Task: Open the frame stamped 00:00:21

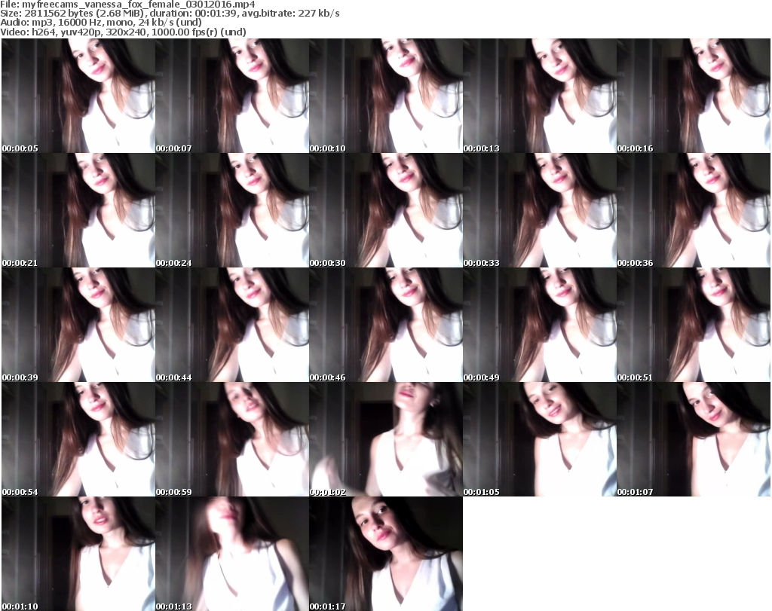Action: (x=78, y=210)
